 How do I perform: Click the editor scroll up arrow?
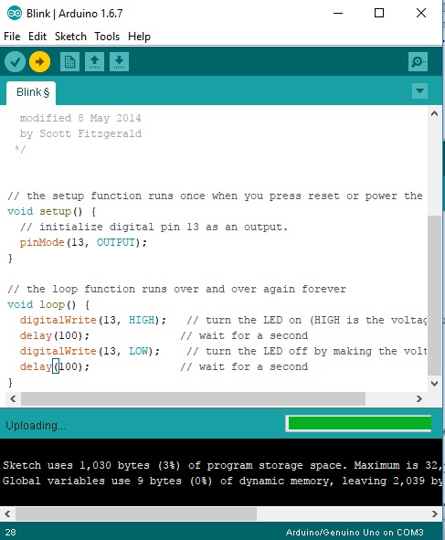(435, 113)
